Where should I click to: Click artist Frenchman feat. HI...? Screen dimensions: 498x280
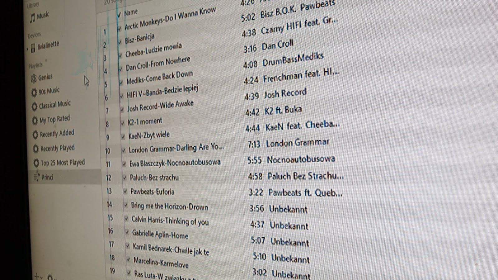pyautogui.click(x=301, y=76)
